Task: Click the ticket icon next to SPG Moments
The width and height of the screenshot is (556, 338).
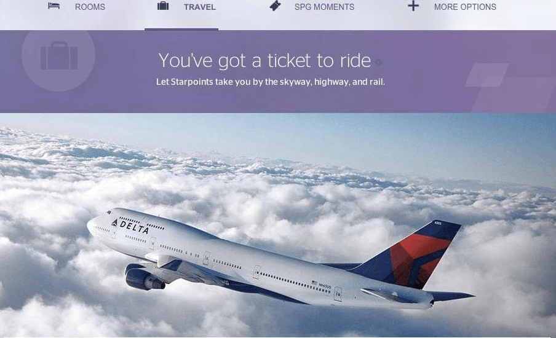Action: [275, 6]
